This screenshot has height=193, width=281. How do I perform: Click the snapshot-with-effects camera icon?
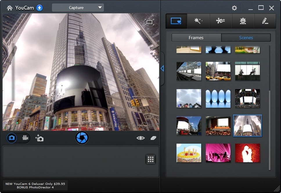(x=39, y=138)
